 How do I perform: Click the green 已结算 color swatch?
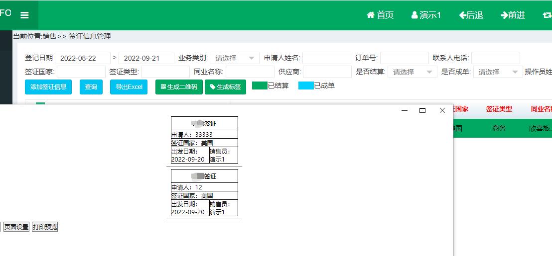(260, 85)
